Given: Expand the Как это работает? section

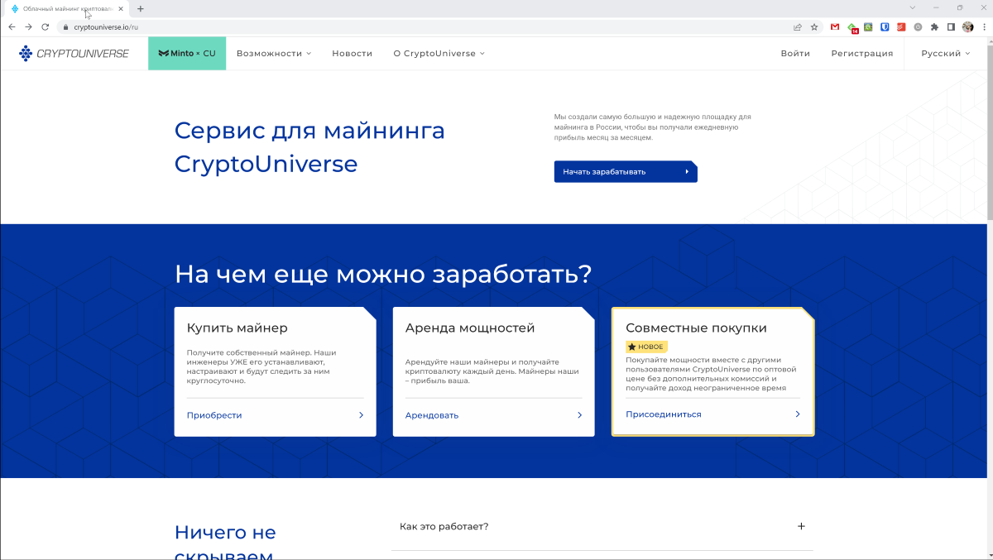Looking at the screenshot, I should tap(602, 527).
